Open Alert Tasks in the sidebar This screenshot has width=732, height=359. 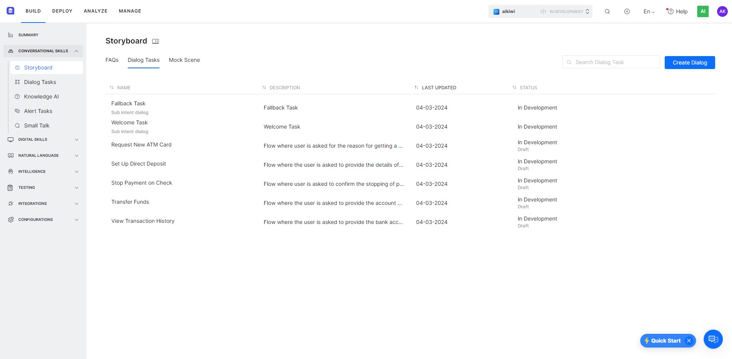38,111
